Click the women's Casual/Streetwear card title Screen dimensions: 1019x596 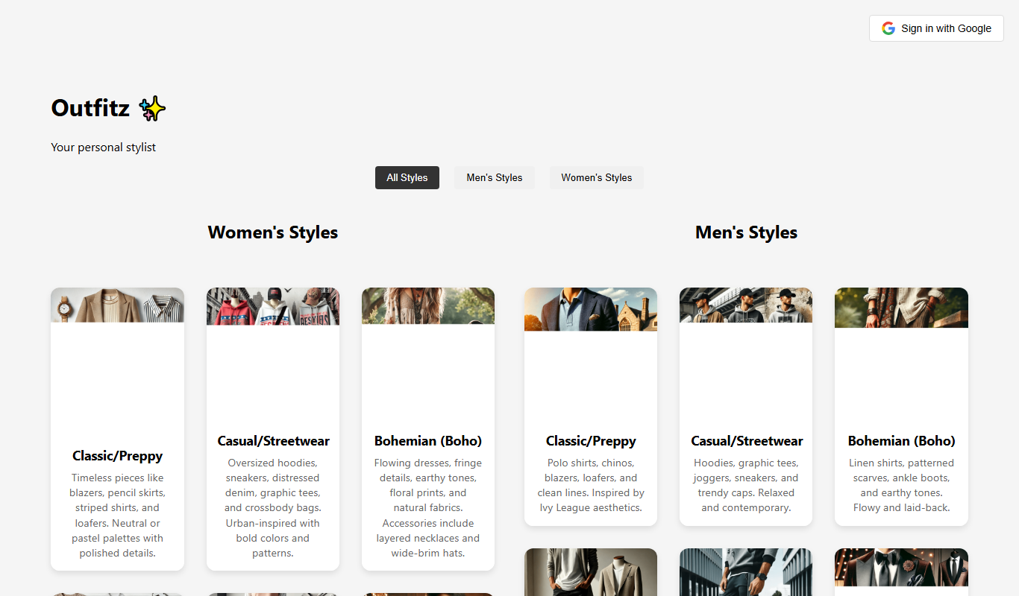(x=273, y=441)
